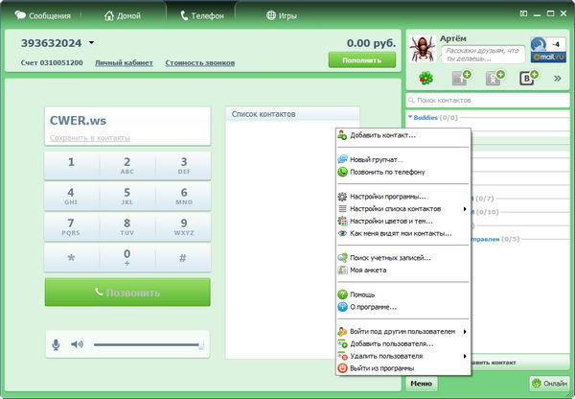Click the Список контактов header
This screenshot has height=399, width=575.
click(292, 114)
